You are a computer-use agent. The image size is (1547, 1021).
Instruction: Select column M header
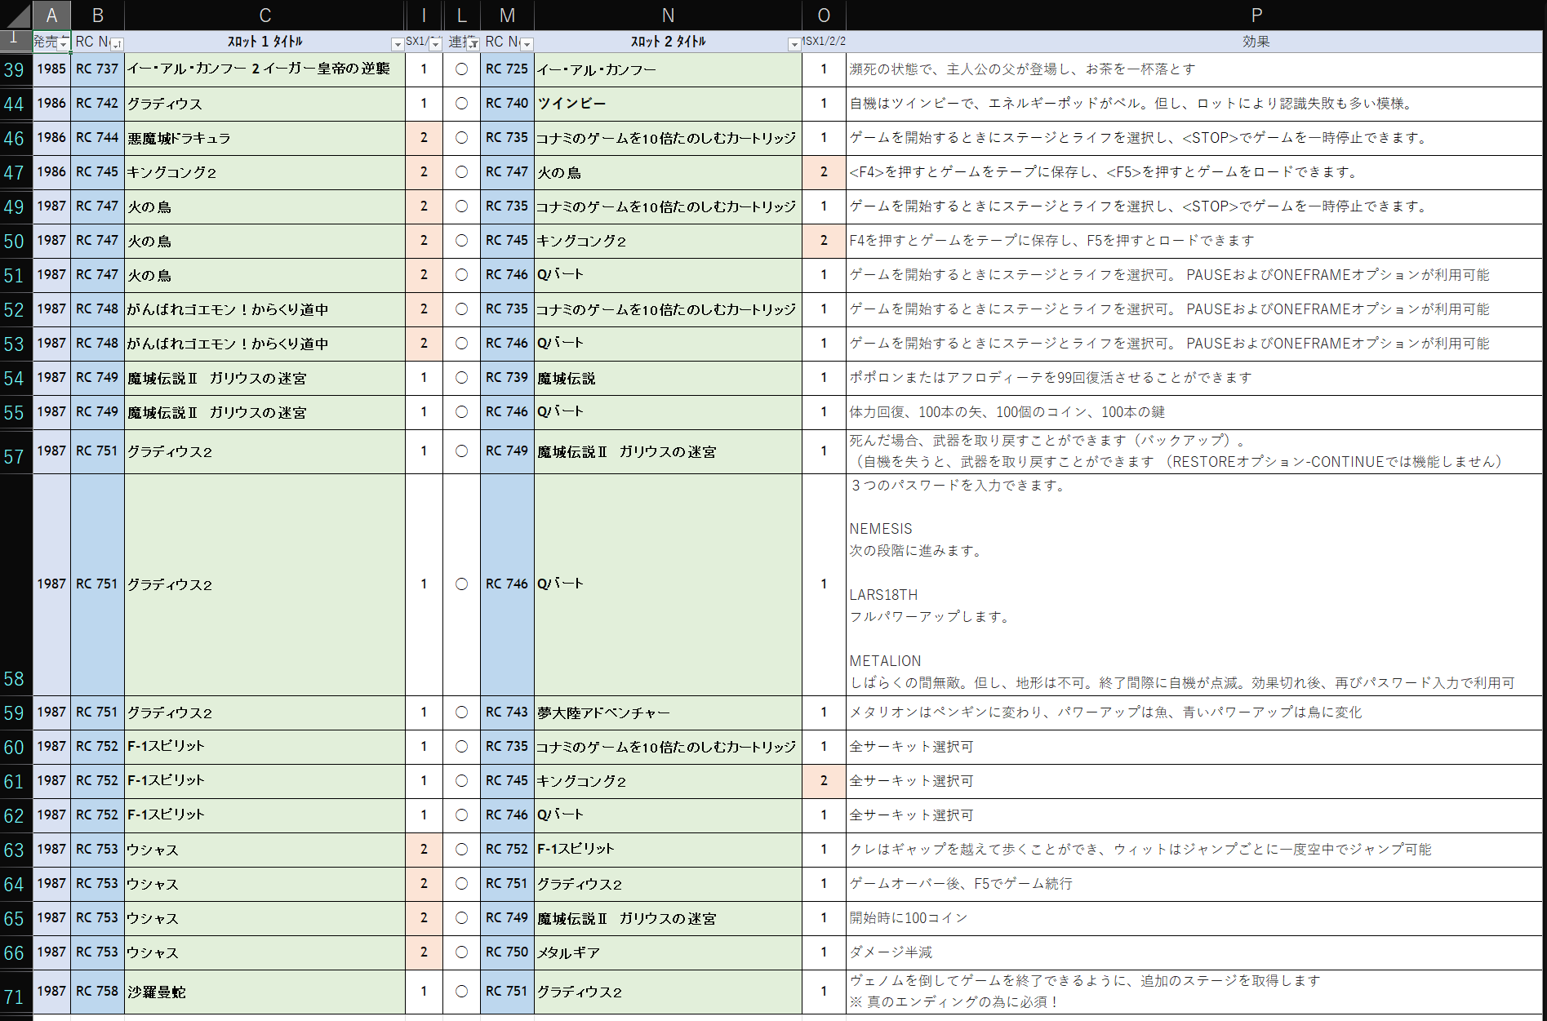507,15
